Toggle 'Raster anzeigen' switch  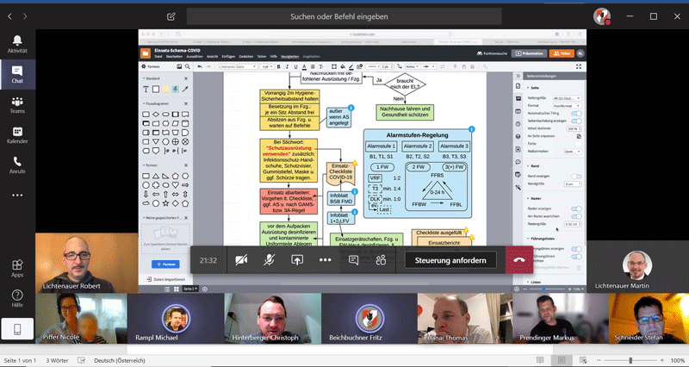pos(576,208)
